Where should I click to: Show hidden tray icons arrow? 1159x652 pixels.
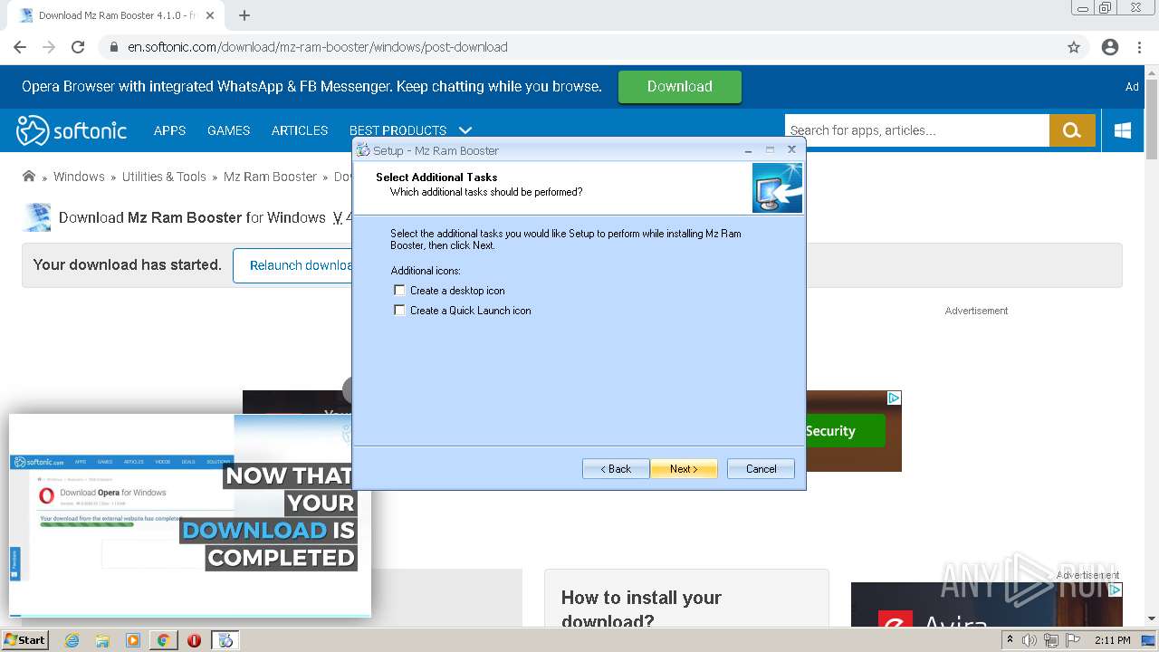point(1011,640)
